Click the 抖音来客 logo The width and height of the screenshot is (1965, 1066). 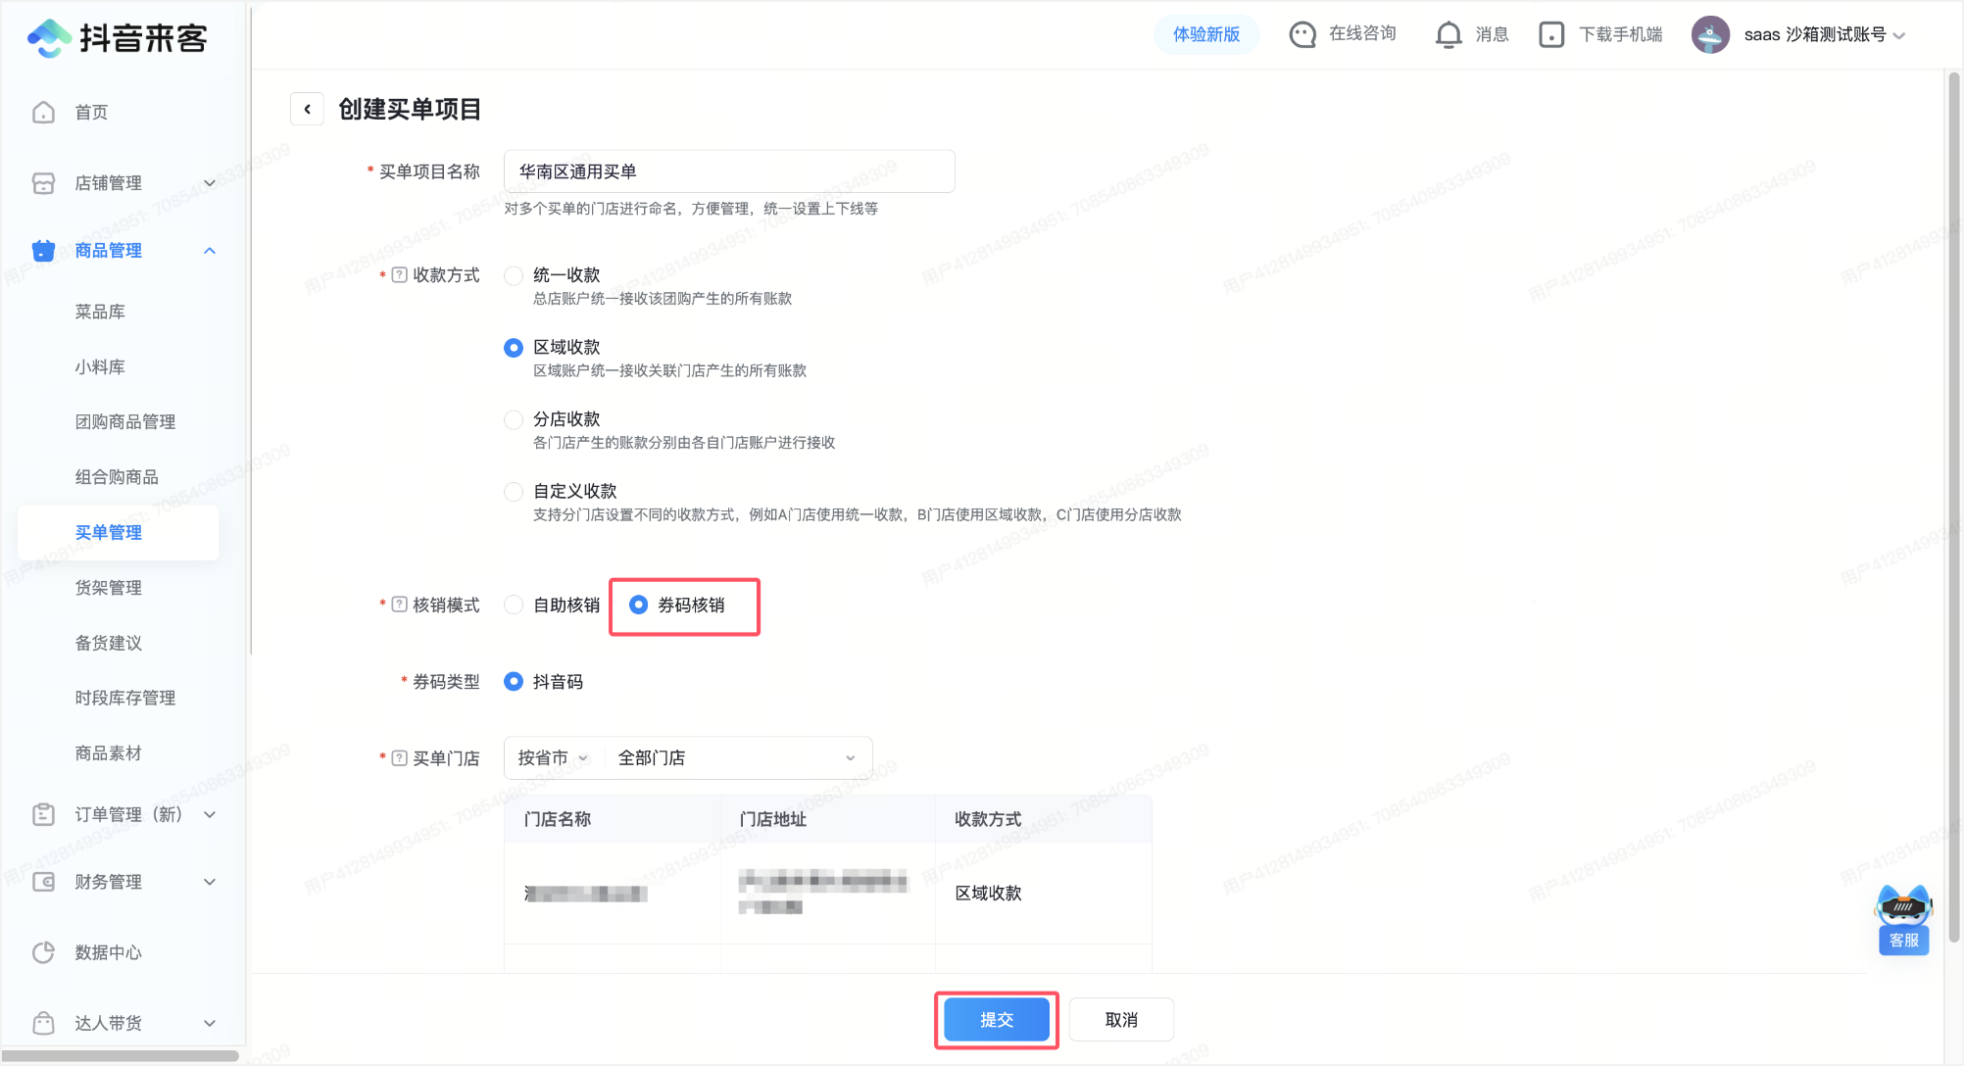[118, 38]
